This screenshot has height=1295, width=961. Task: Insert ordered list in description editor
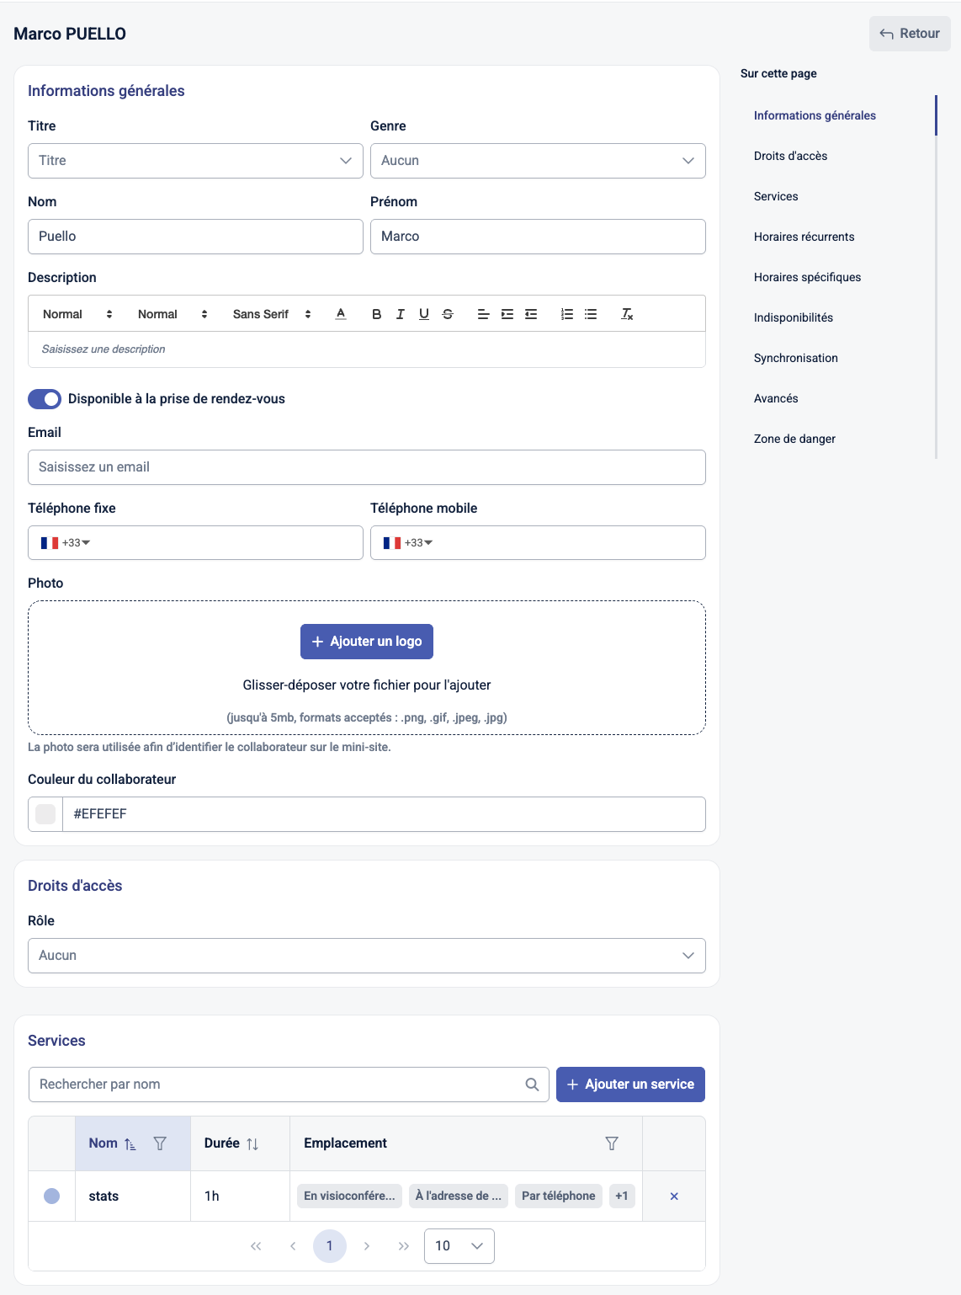pos(567,314)
